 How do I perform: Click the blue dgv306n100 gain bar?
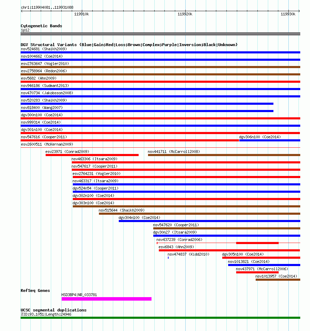coord(270,140)
